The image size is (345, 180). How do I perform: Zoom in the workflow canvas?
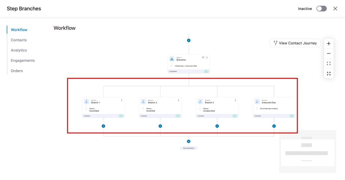pyautogui.click(x=328, y=43)
